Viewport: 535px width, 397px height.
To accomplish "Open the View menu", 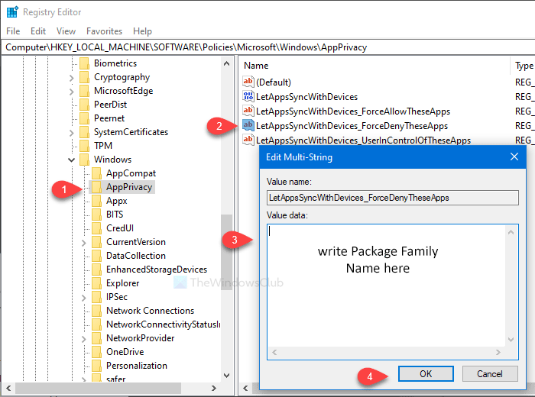I will tap(66, 31).
